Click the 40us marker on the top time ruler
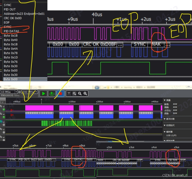This screenshot has width=192, height=179. [97, 15]
